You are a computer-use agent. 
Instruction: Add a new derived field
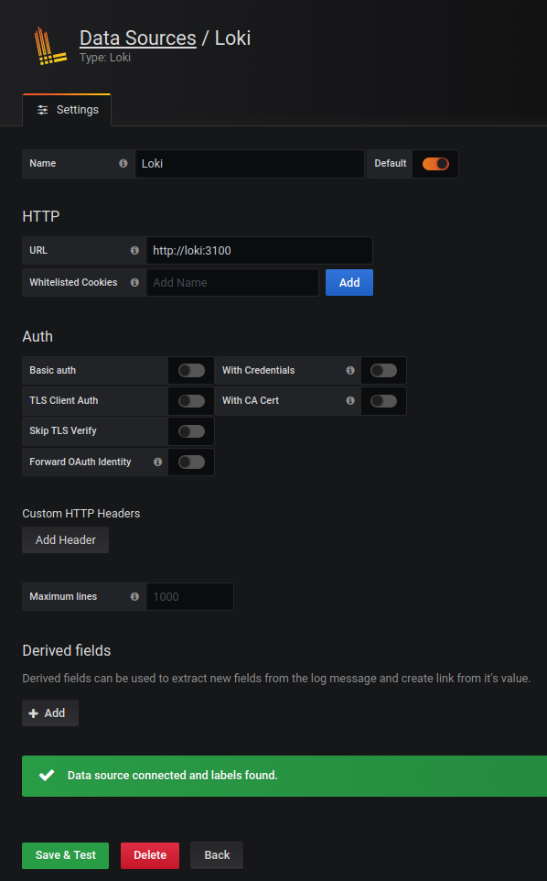coord(50,713)
